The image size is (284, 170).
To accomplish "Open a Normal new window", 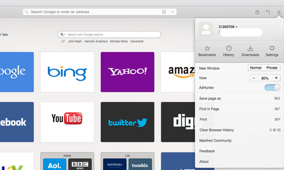I will coord(256,68).
